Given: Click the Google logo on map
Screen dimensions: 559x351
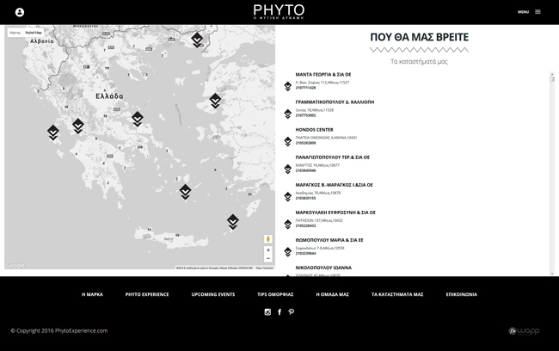Looking at the screenshot, I should 15,265.
